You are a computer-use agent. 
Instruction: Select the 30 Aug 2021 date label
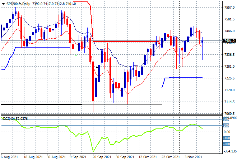click(x=56, y=157)
